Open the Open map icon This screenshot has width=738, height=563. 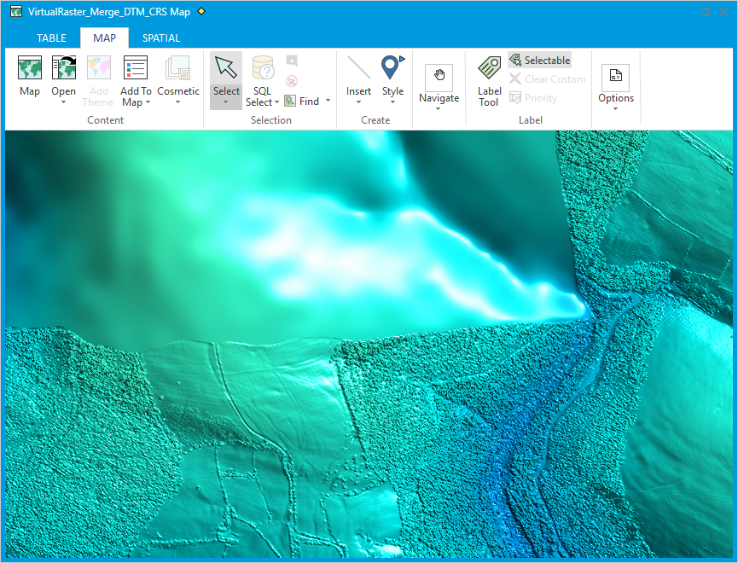[64, 67]
